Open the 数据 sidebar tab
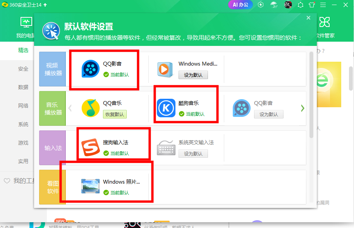This screenshot has width=354, height=228. click(23, 87)
